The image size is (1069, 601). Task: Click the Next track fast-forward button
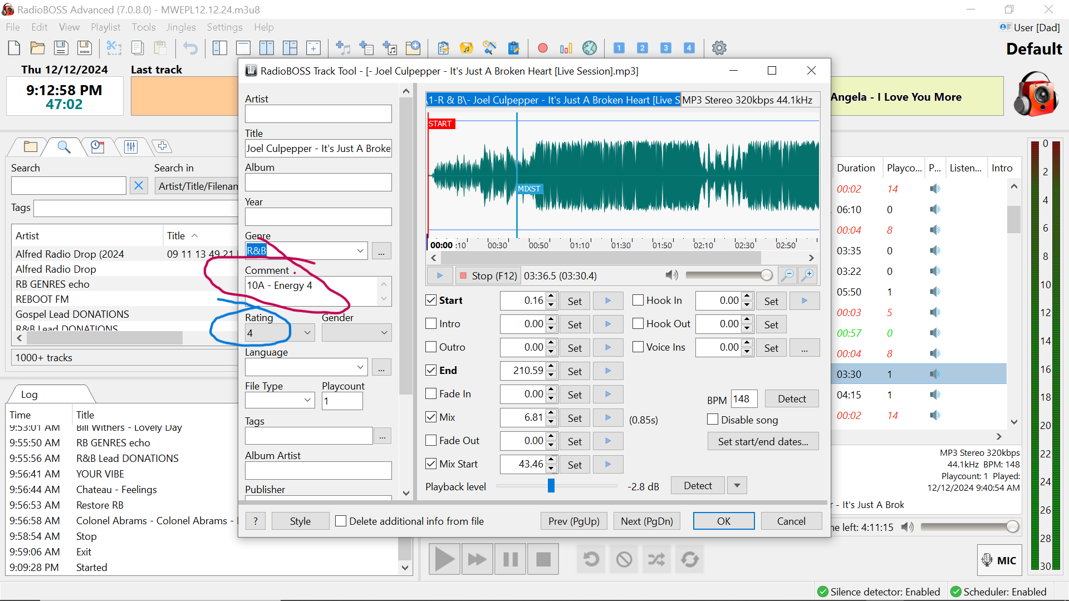[477, 559]
